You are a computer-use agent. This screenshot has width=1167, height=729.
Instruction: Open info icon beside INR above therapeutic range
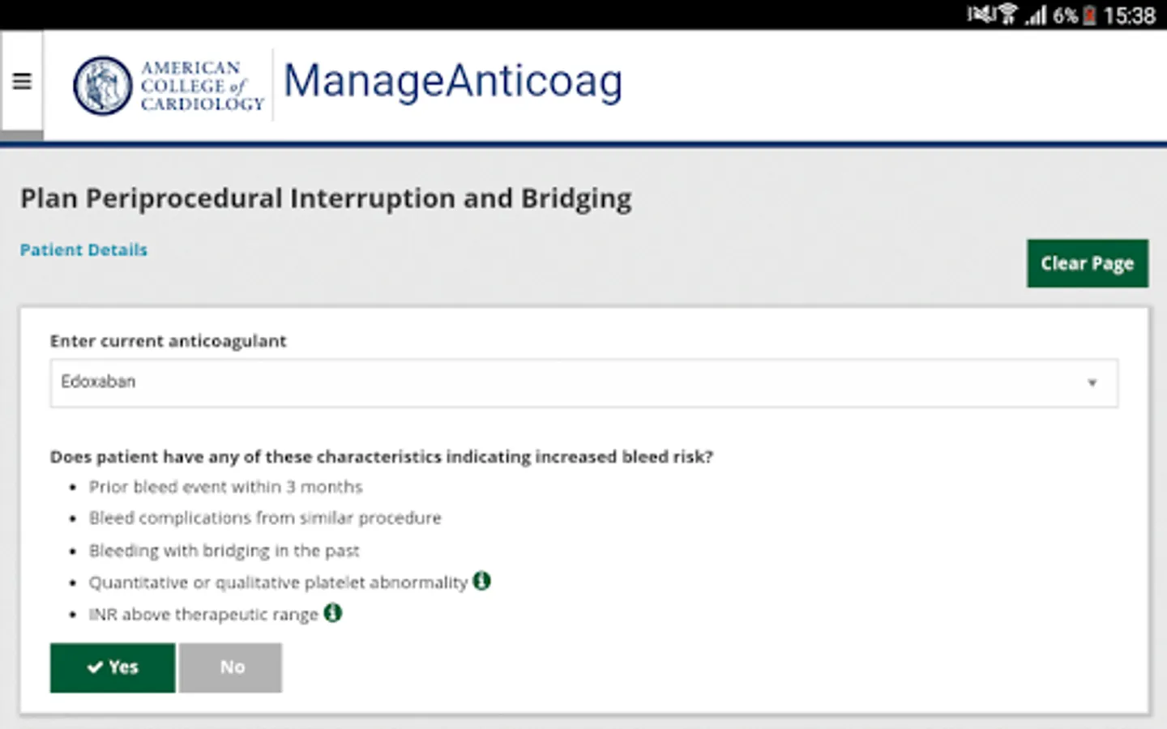click(x=333, y=613)
